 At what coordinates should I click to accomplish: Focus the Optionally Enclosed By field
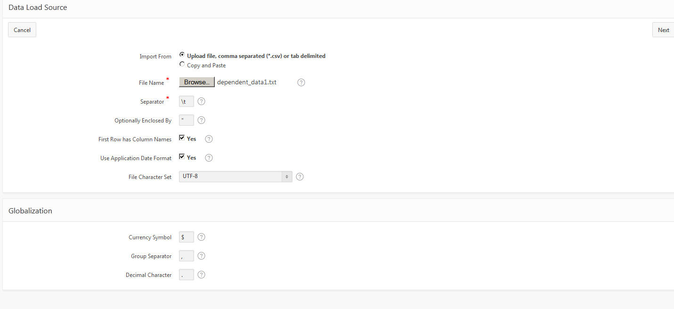(187, 120)
